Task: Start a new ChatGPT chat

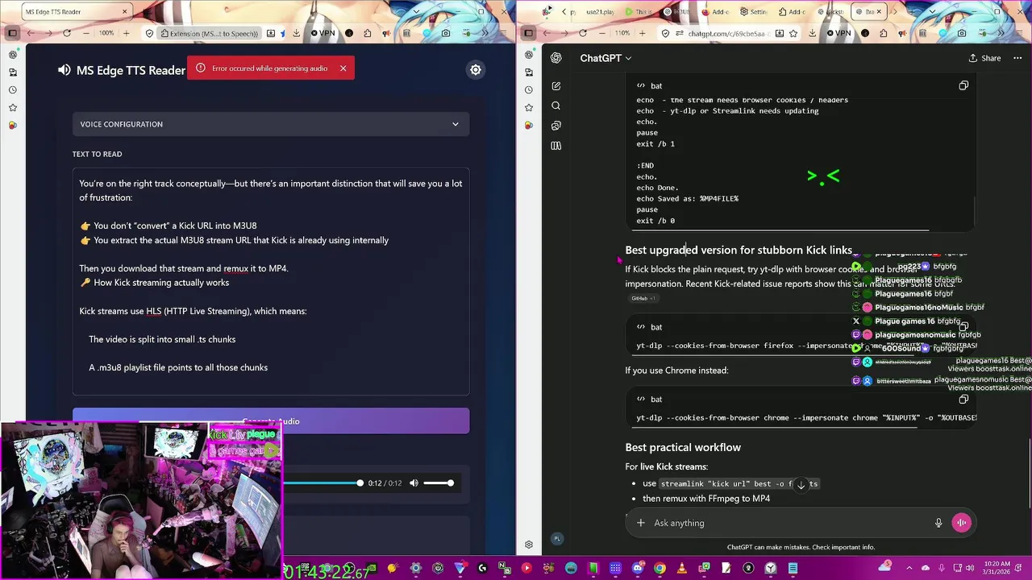Action: coord(556,86)
